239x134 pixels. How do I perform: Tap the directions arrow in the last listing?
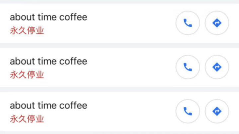point(217,111)
